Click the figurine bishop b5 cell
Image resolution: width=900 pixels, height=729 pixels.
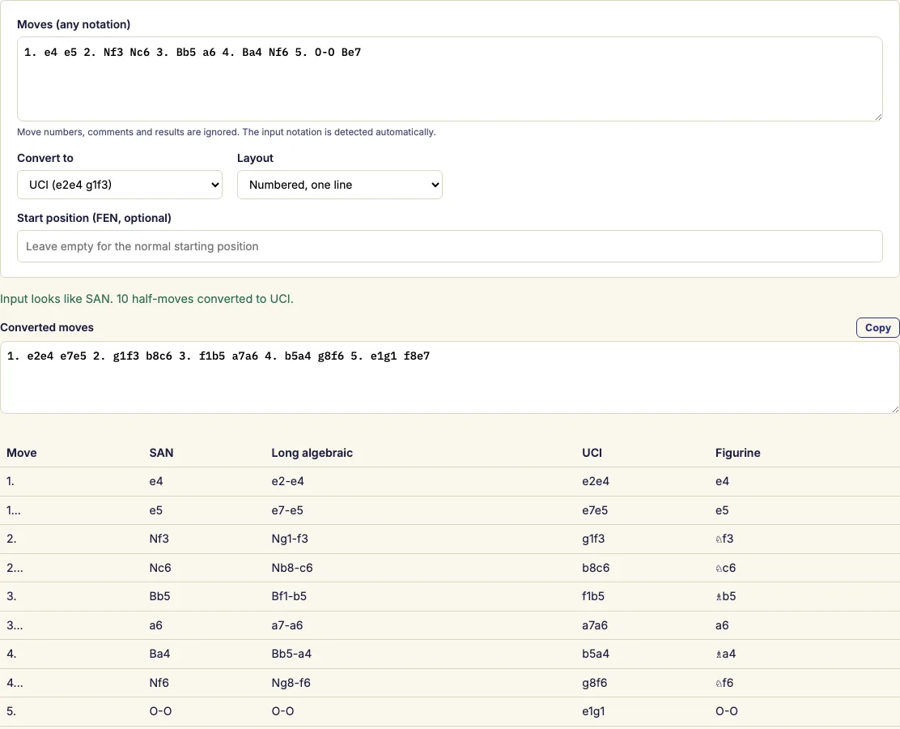(x=725, y=596)
